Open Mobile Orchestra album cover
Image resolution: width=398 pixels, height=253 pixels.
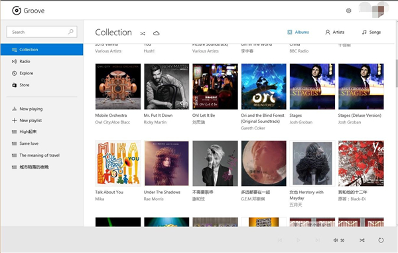[x=118, y=86]
